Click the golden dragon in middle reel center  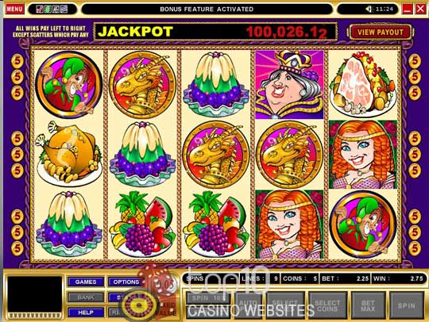click(216, 155)
